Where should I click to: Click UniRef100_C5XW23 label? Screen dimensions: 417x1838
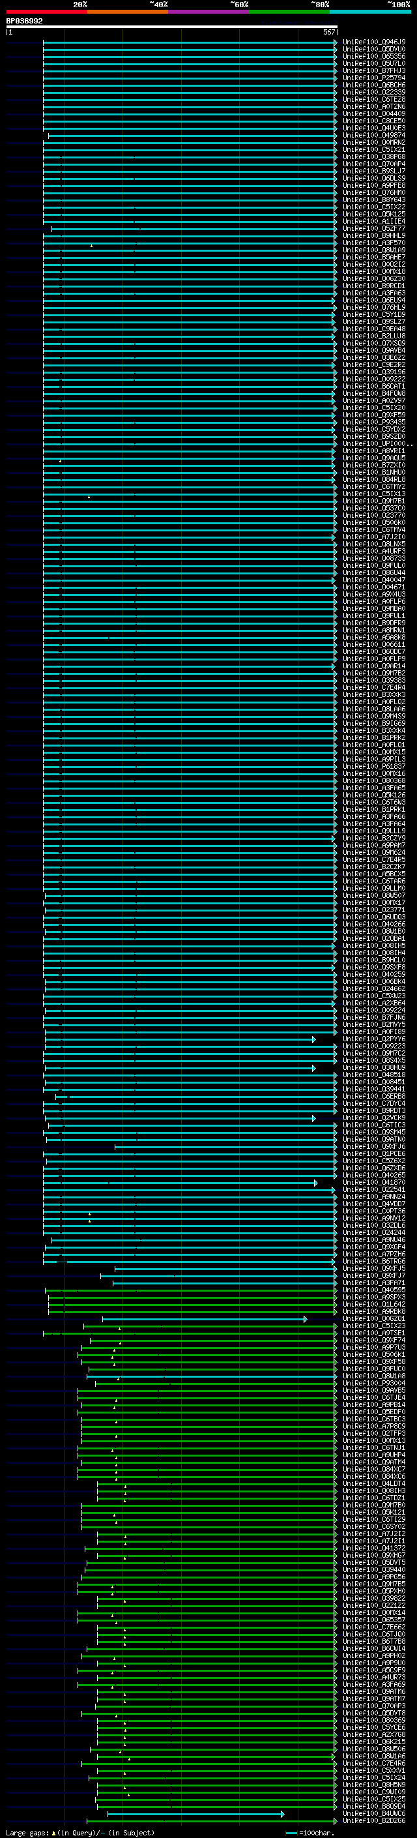point(374,996)
